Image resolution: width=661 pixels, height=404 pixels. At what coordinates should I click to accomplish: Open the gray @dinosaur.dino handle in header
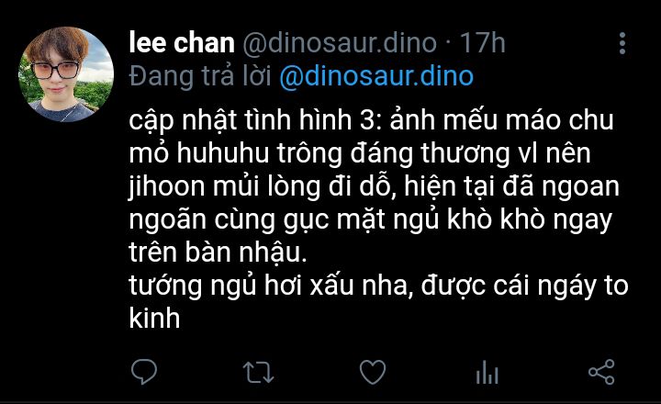click(x=340, y=43)
